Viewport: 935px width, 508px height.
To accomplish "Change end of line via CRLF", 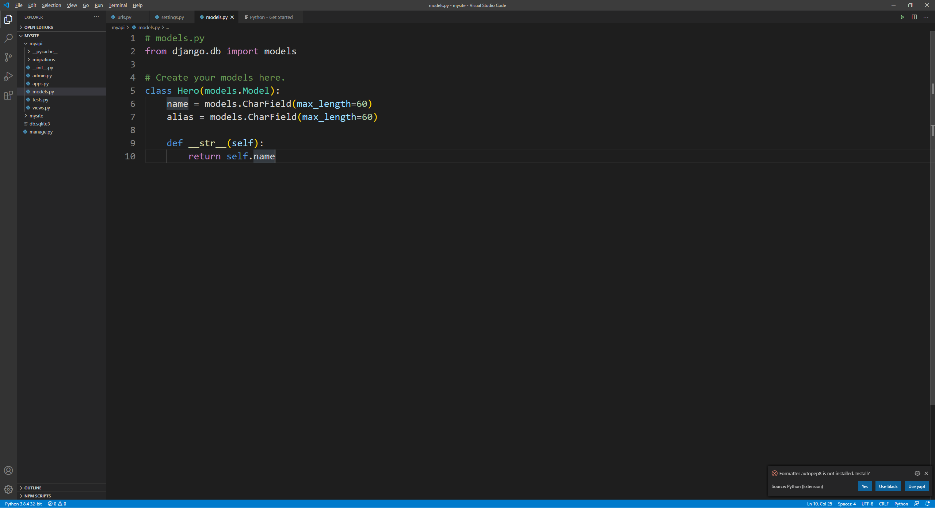I will (x=884, y=504).
